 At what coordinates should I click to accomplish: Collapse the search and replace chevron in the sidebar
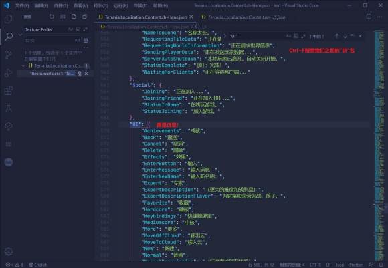20,35
